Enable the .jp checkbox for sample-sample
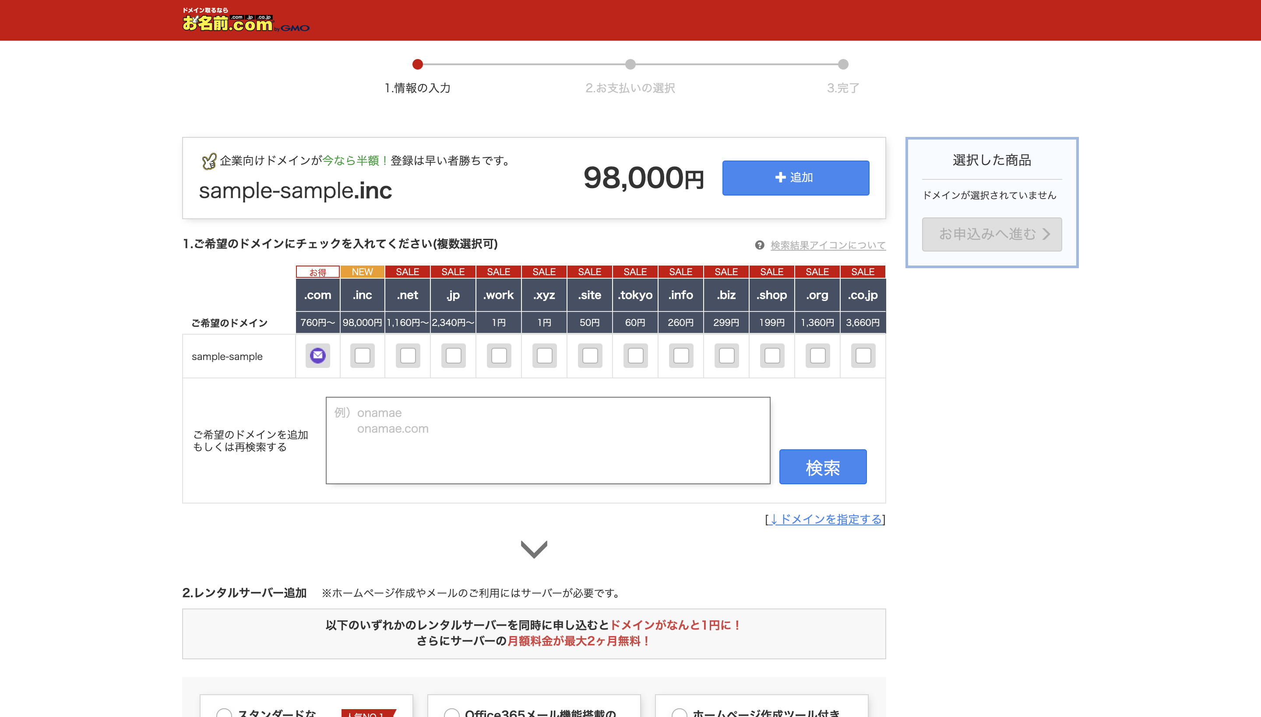1261x717 pixels. coord(453,356)
